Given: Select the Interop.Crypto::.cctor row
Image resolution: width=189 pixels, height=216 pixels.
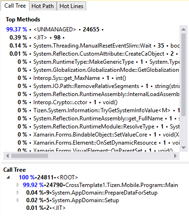Looking at the screenshot, I should tap(68, 102).
